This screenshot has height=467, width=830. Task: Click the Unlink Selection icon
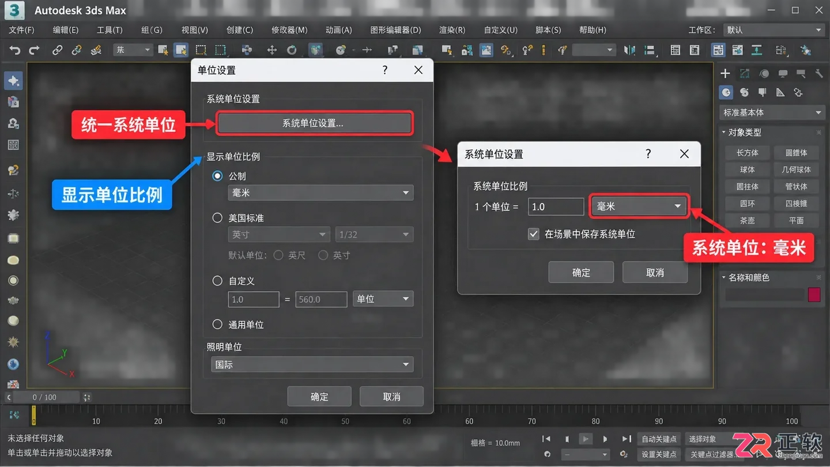coord(77,50)
